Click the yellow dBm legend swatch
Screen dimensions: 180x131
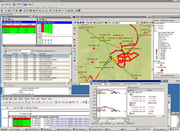point(156,55)
